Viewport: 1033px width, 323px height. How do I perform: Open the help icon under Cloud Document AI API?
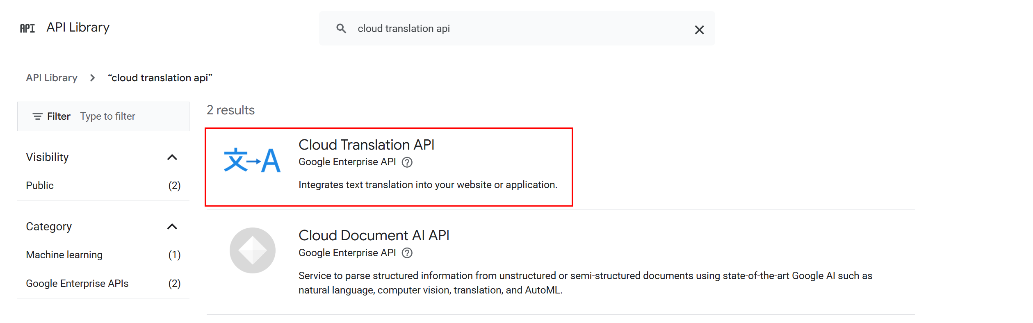pos(407,253)
